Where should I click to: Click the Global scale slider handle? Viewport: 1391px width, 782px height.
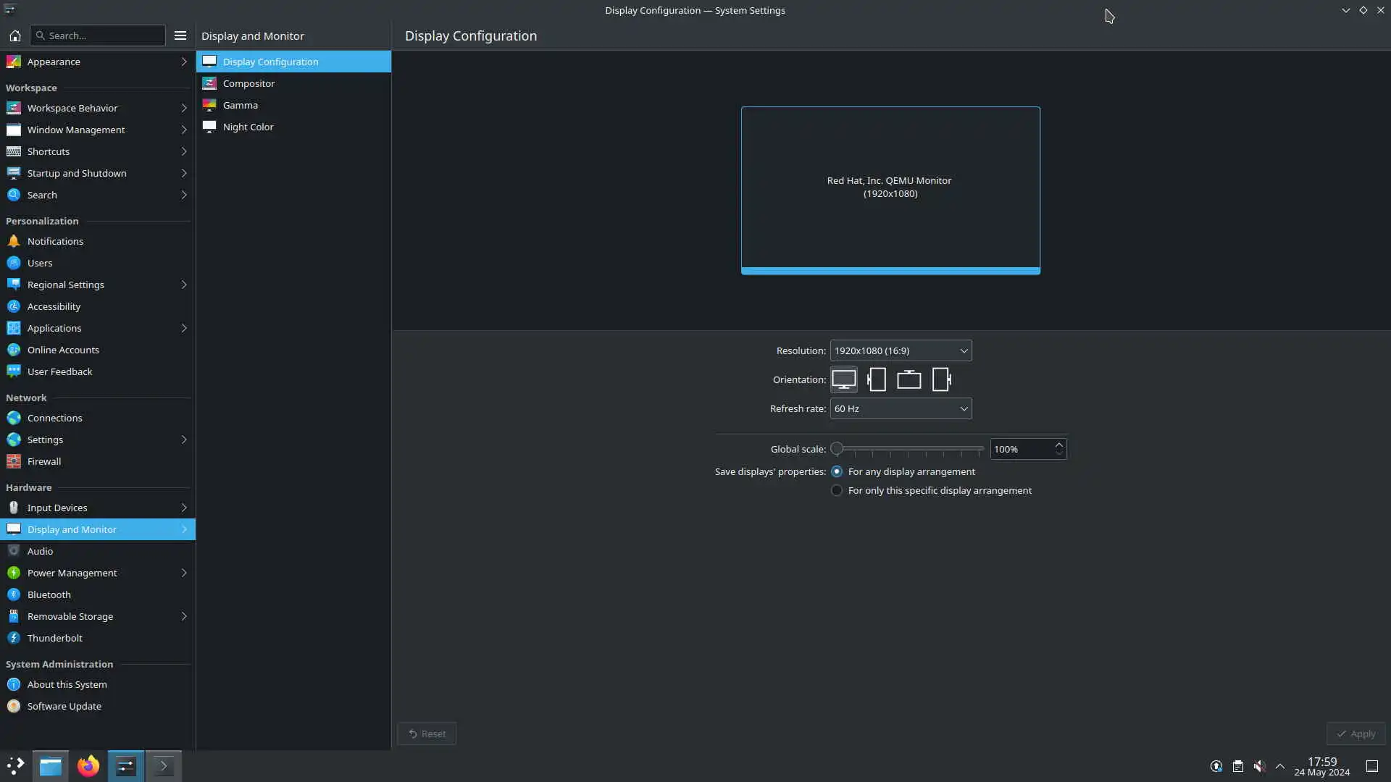point(837,449)
